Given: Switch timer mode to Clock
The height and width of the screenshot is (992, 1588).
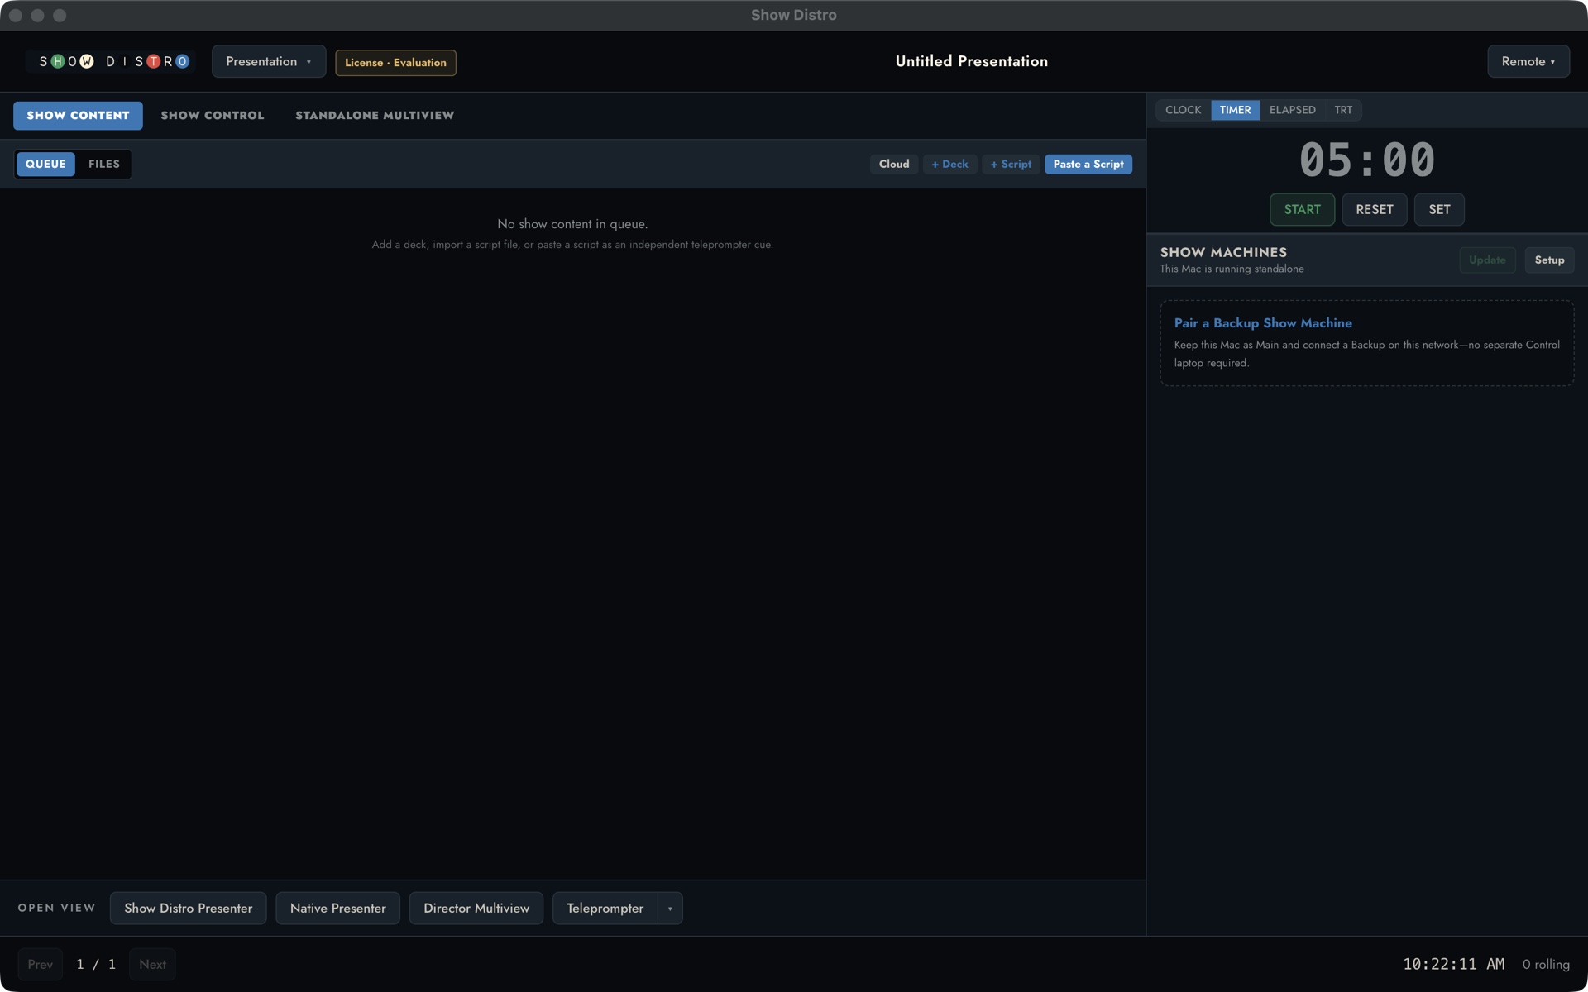Looking at the screenshot, I should click(x=1183, y=110).
